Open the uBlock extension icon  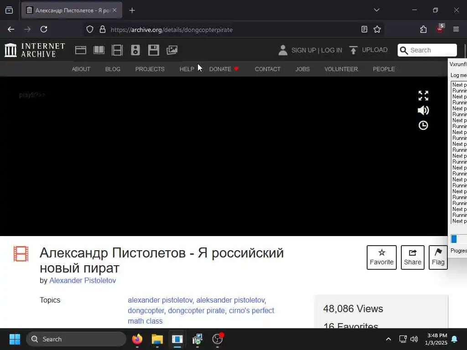click(x=440, y=29)
